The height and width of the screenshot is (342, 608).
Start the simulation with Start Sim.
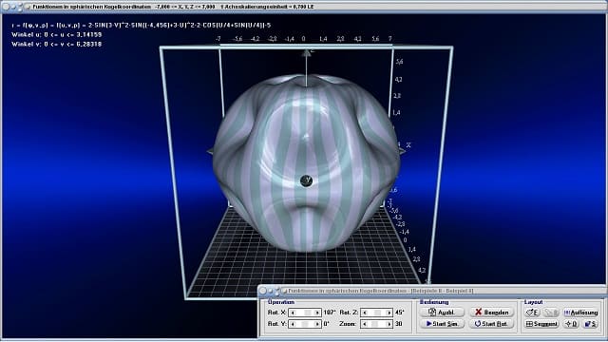point(442,323)
